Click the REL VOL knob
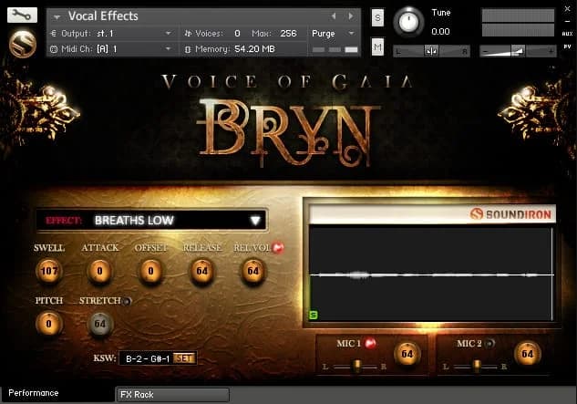This screenshot has width=577, height=404. (x=252, y=271)
